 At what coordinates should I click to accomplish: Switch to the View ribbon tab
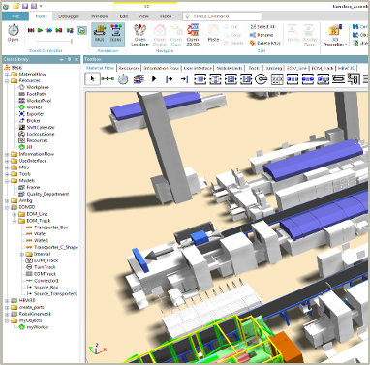click(x=143, y=16)
